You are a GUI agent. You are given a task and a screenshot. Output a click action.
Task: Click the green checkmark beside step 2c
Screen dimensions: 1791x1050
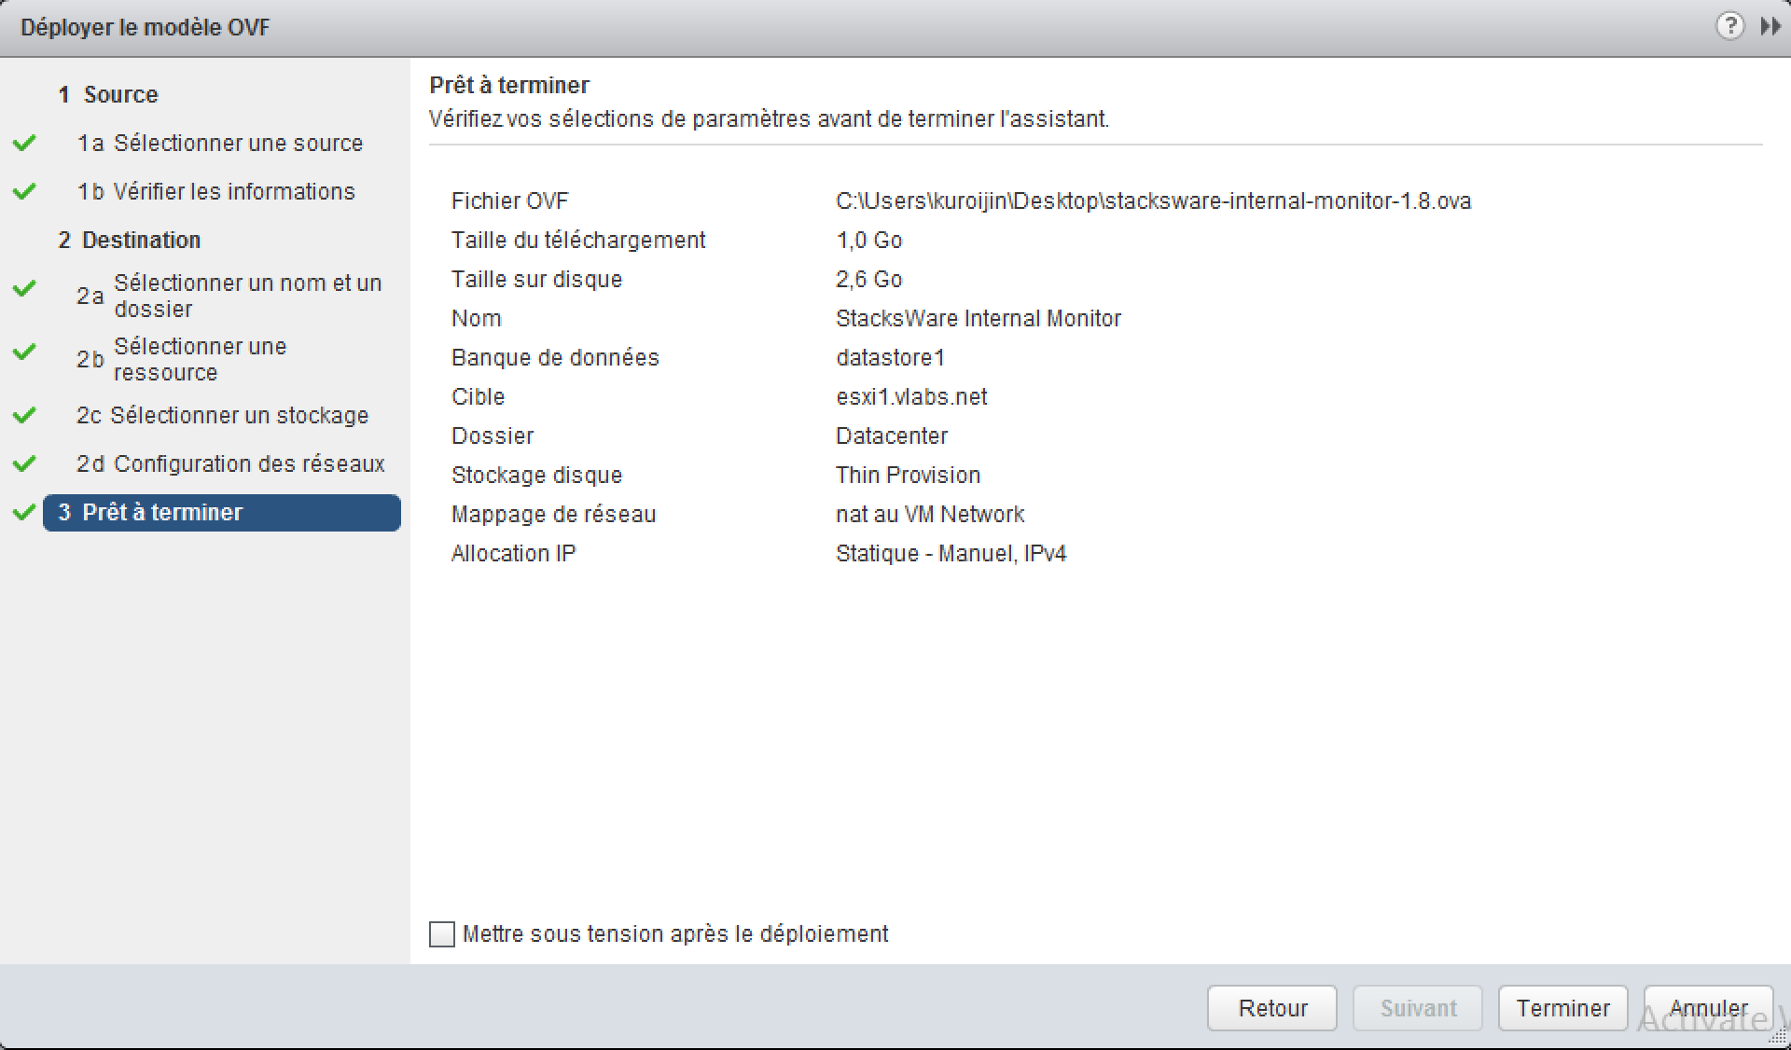24,415
